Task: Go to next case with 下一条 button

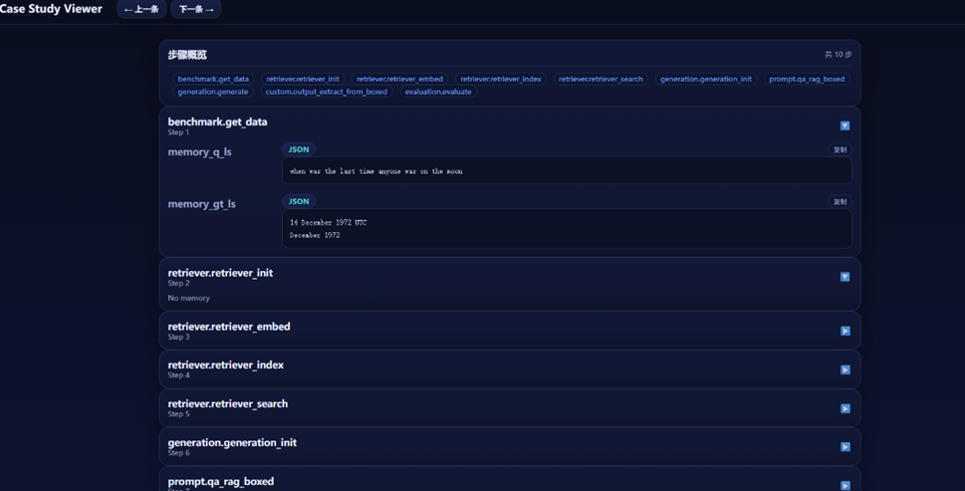Action: [196, 9]
